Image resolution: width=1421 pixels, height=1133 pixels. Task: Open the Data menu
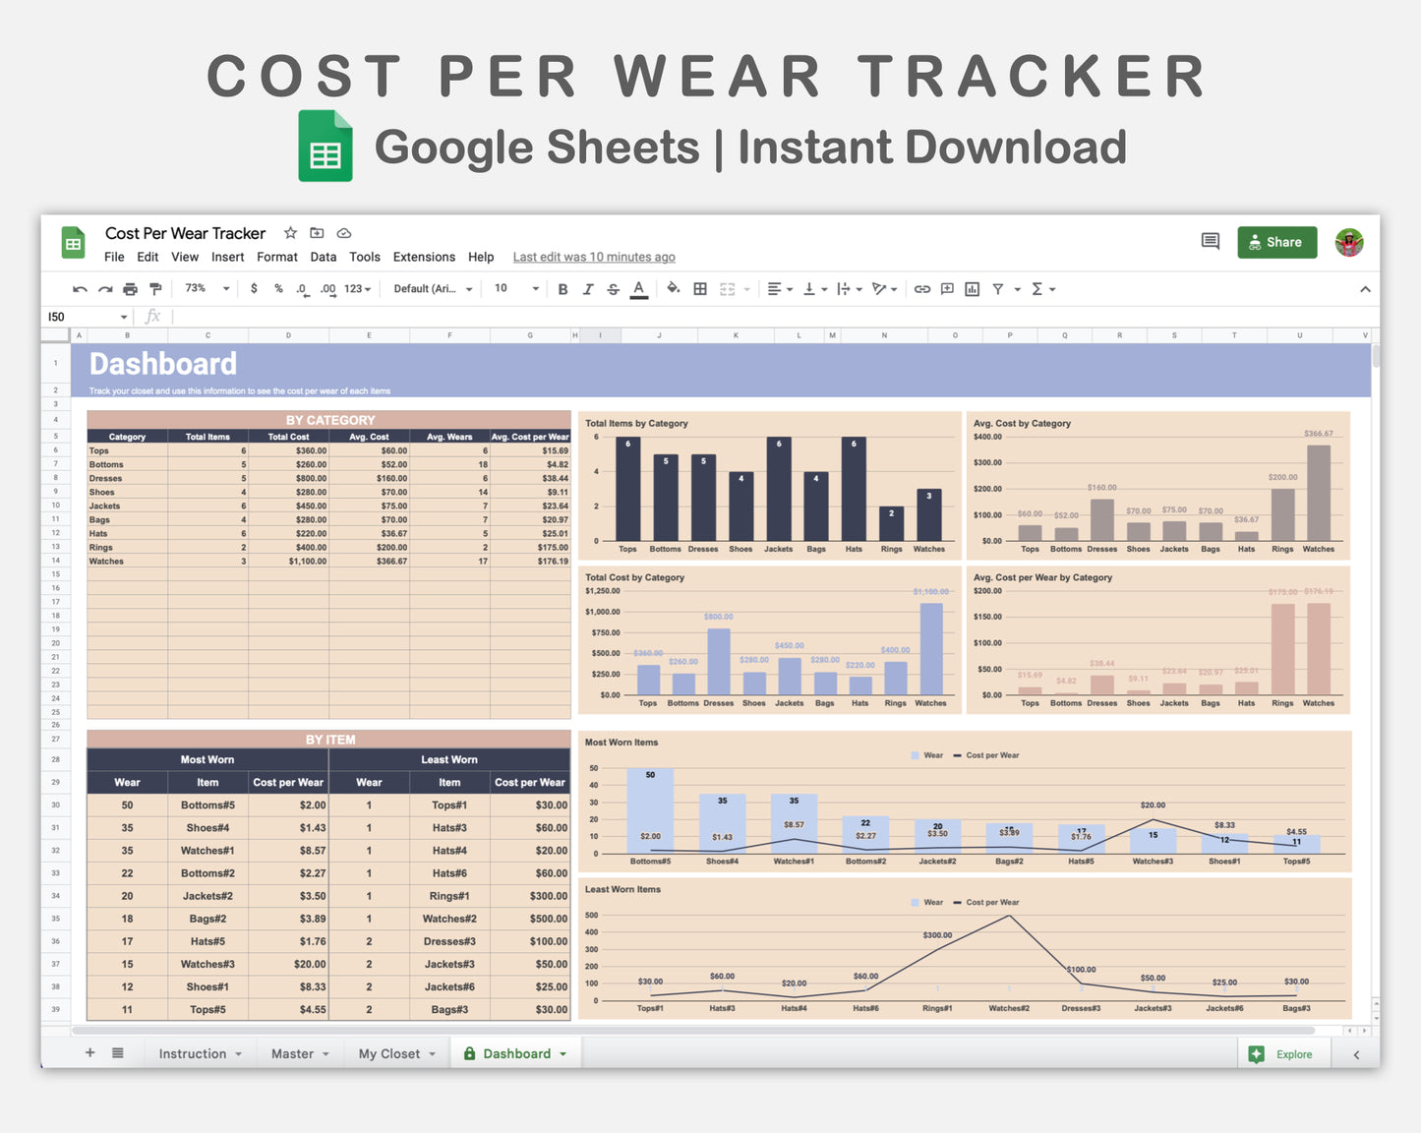coord(323,257)
